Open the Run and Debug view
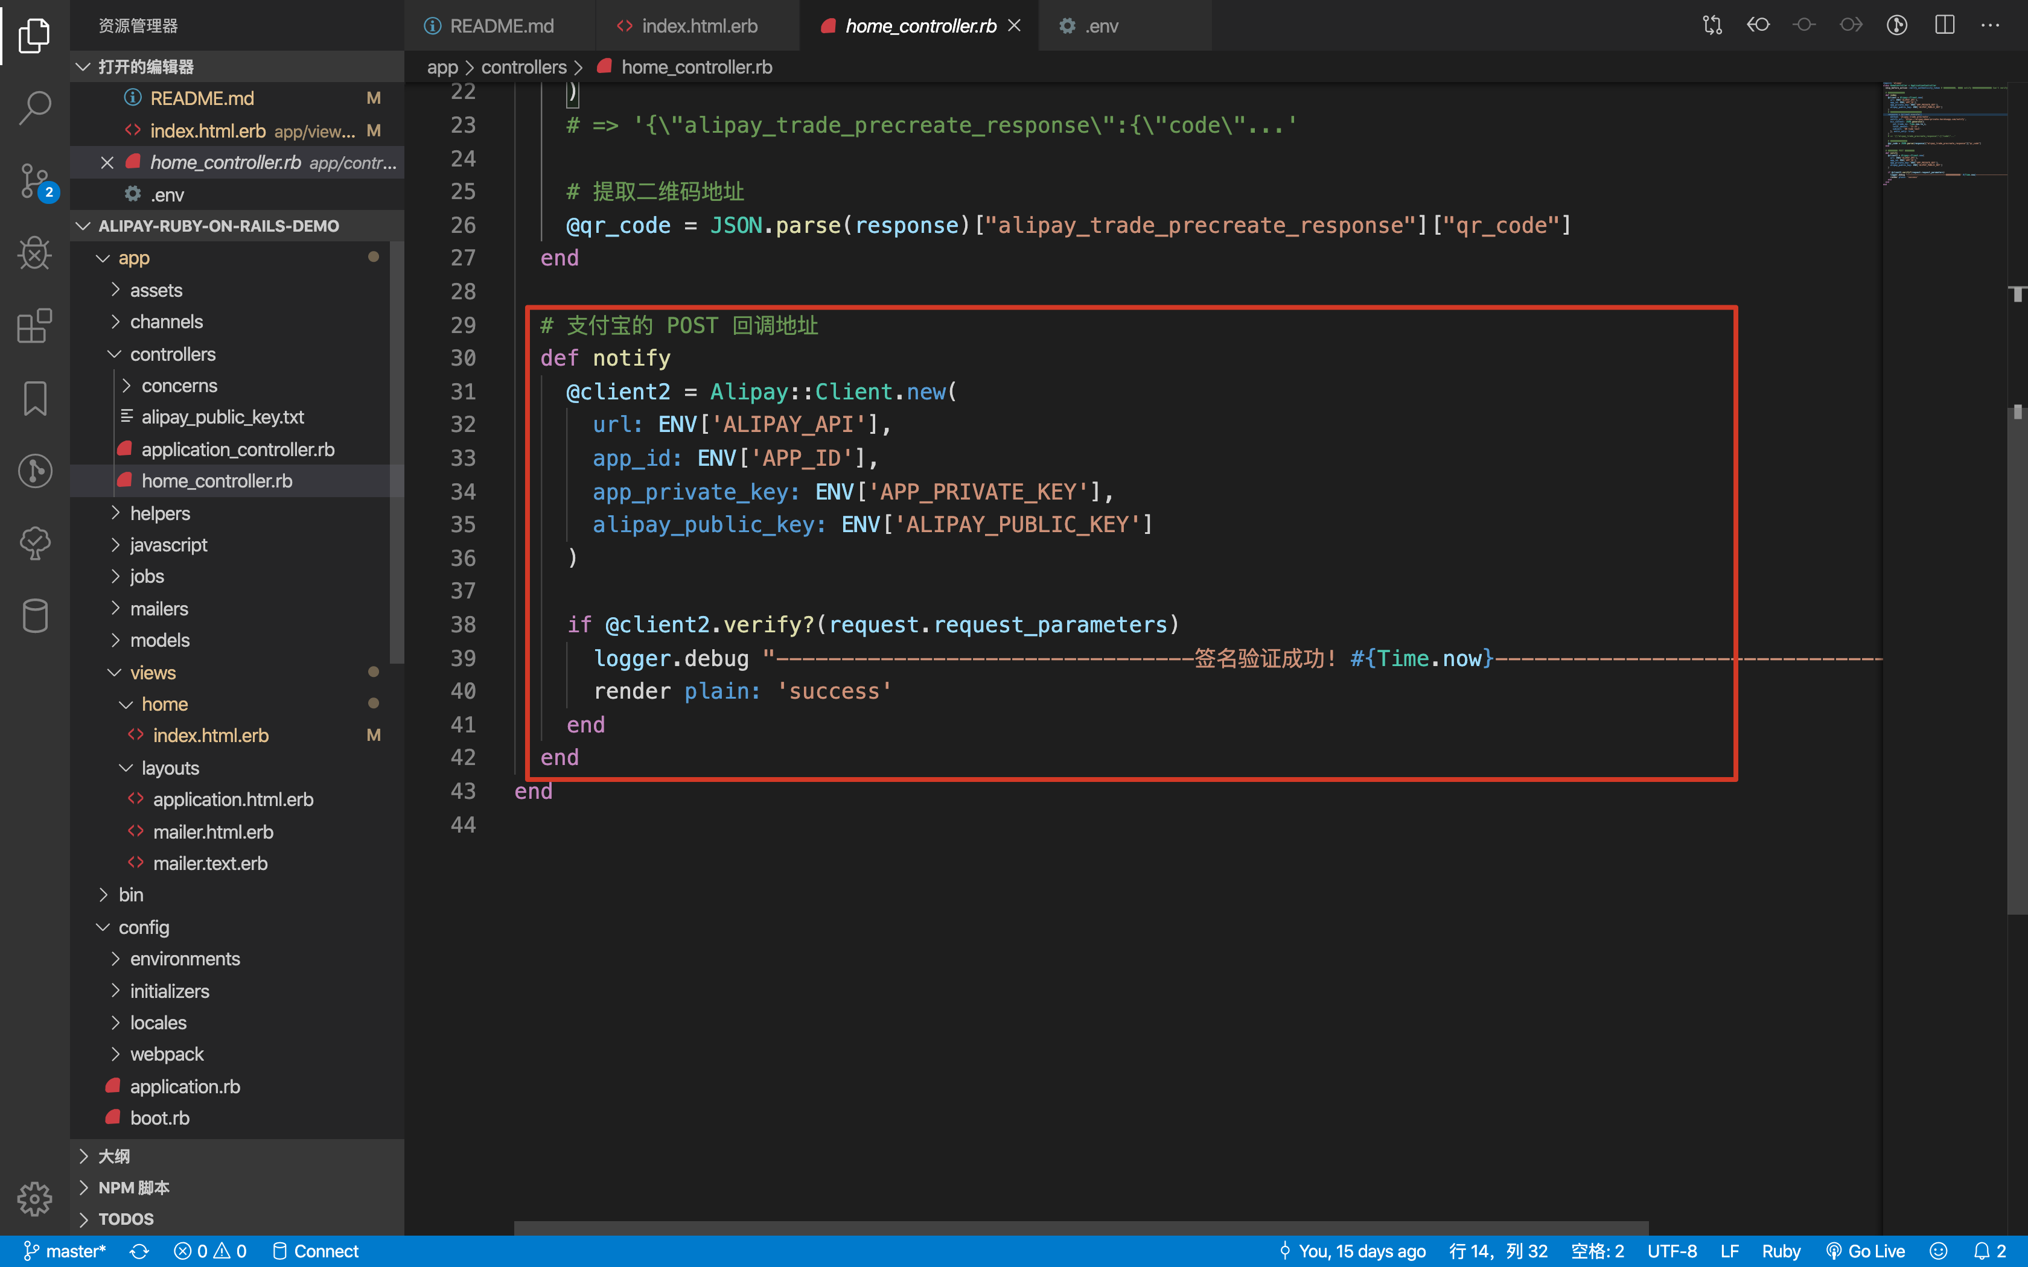This screenshot has width=2028, height=1267. (34, 253)
